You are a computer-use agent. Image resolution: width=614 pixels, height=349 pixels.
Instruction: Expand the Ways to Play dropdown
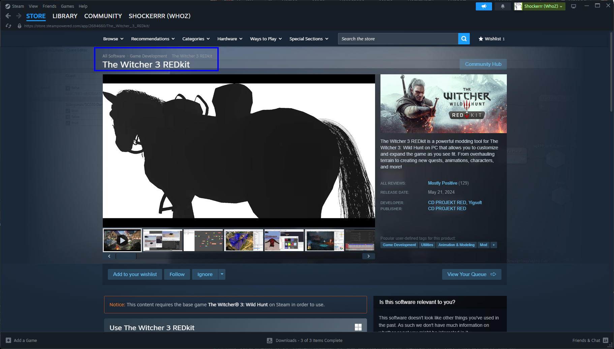pos(266,39)
